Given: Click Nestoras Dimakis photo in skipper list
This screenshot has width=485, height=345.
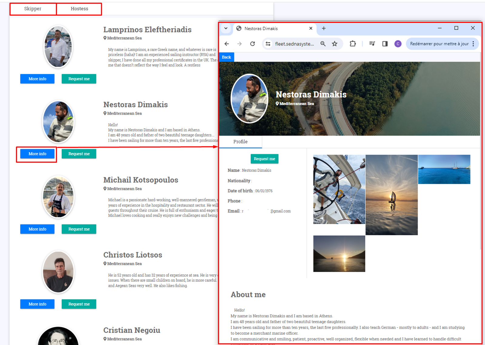Looking at the screenshot, I should pos(58,122).
